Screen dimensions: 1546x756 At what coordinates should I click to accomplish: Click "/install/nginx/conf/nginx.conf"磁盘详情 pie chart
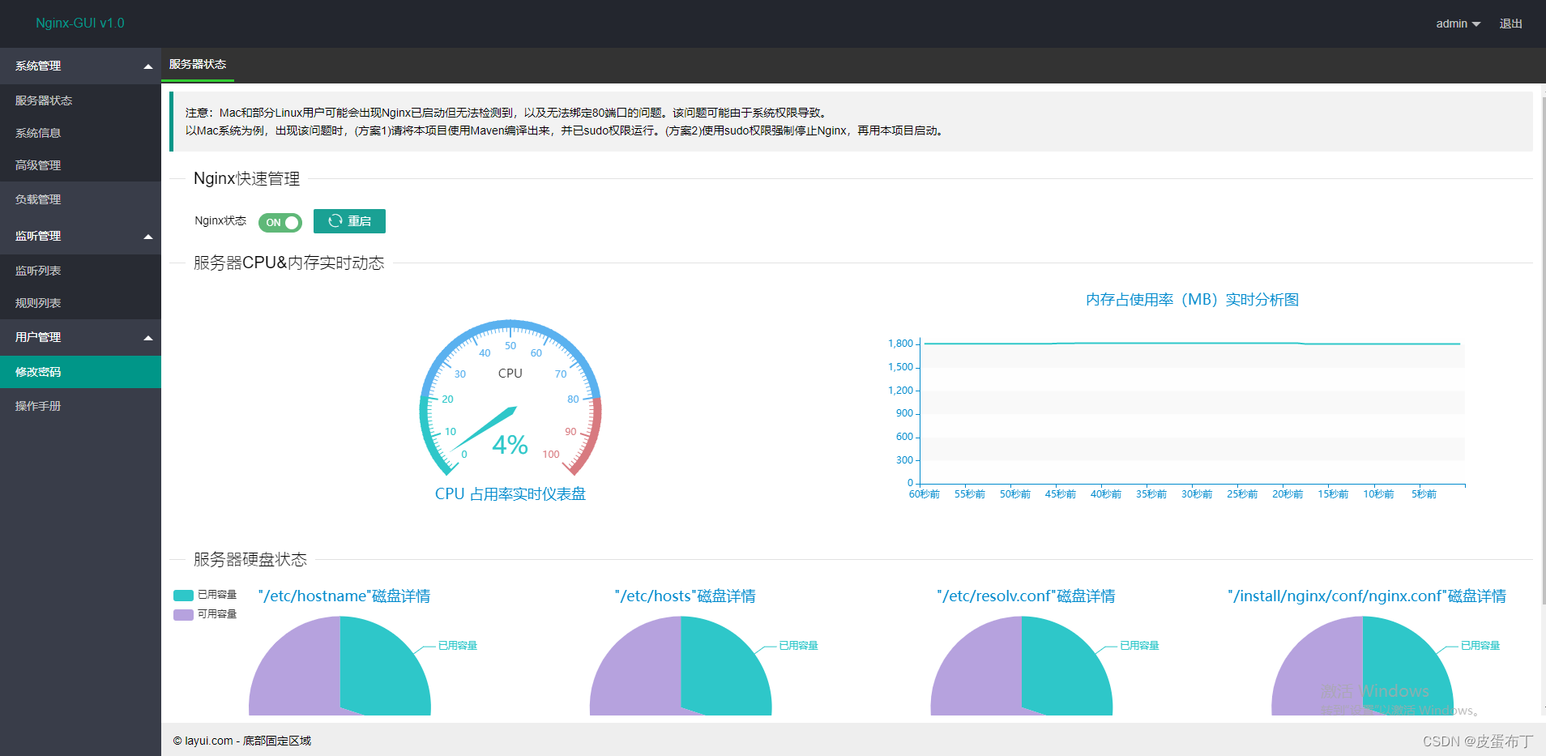[1363, 666]
